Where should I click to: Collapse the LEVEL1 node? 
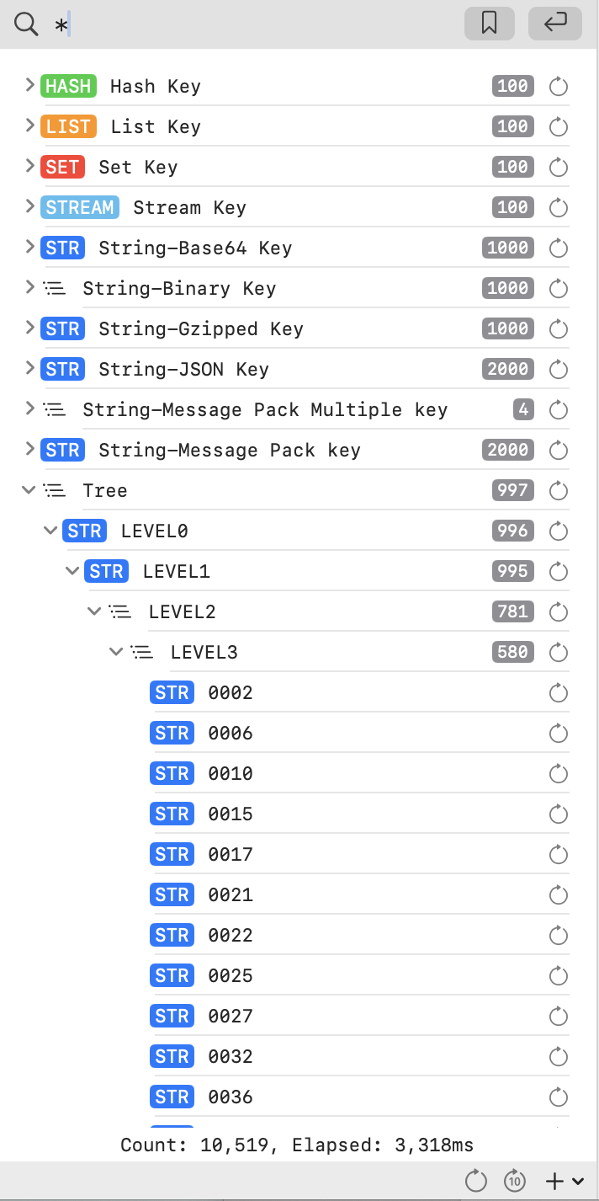click(x=73, y=570)
